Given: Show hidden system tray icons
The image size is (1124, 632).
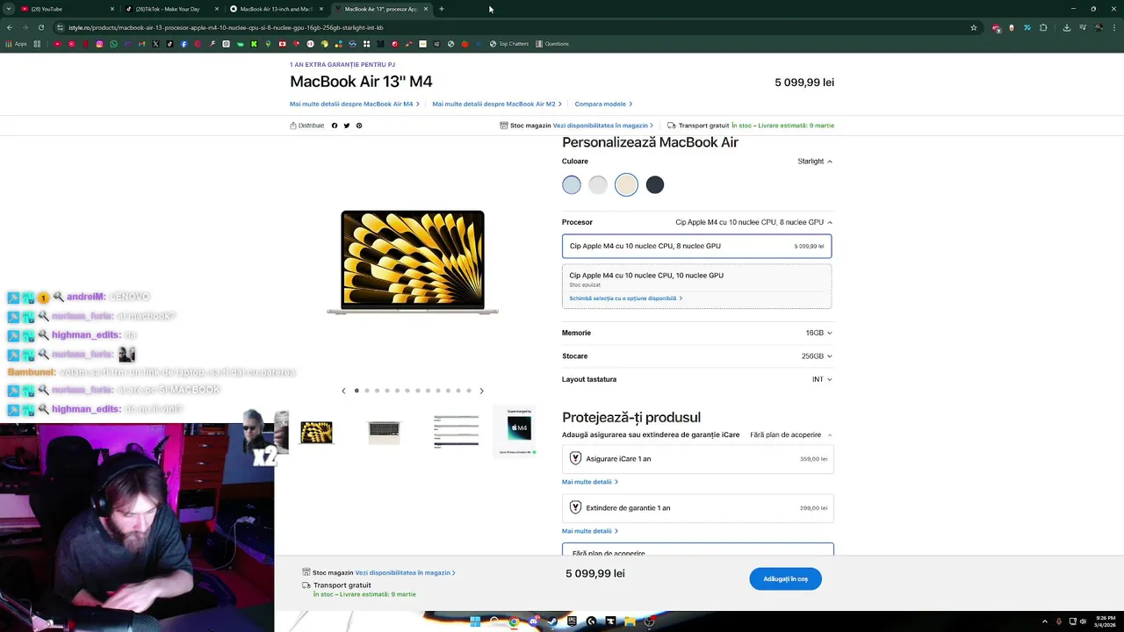Looking at the screenshot, I should [x=1044, y=621].
